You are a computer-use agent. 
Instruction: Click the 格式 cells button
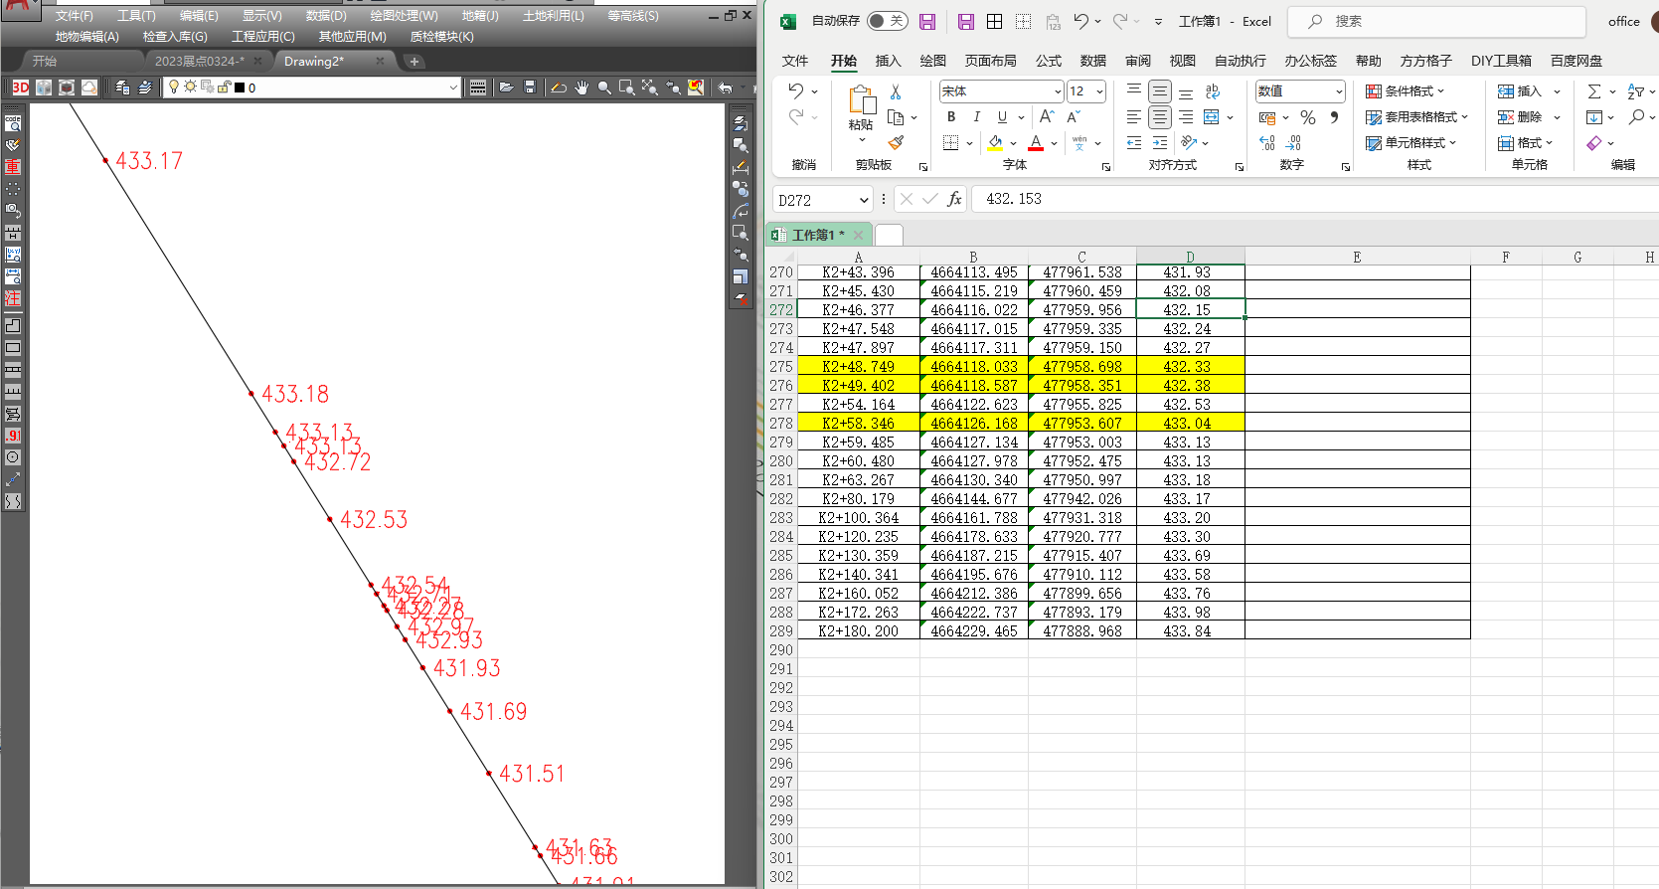(x=1526, y=143)
